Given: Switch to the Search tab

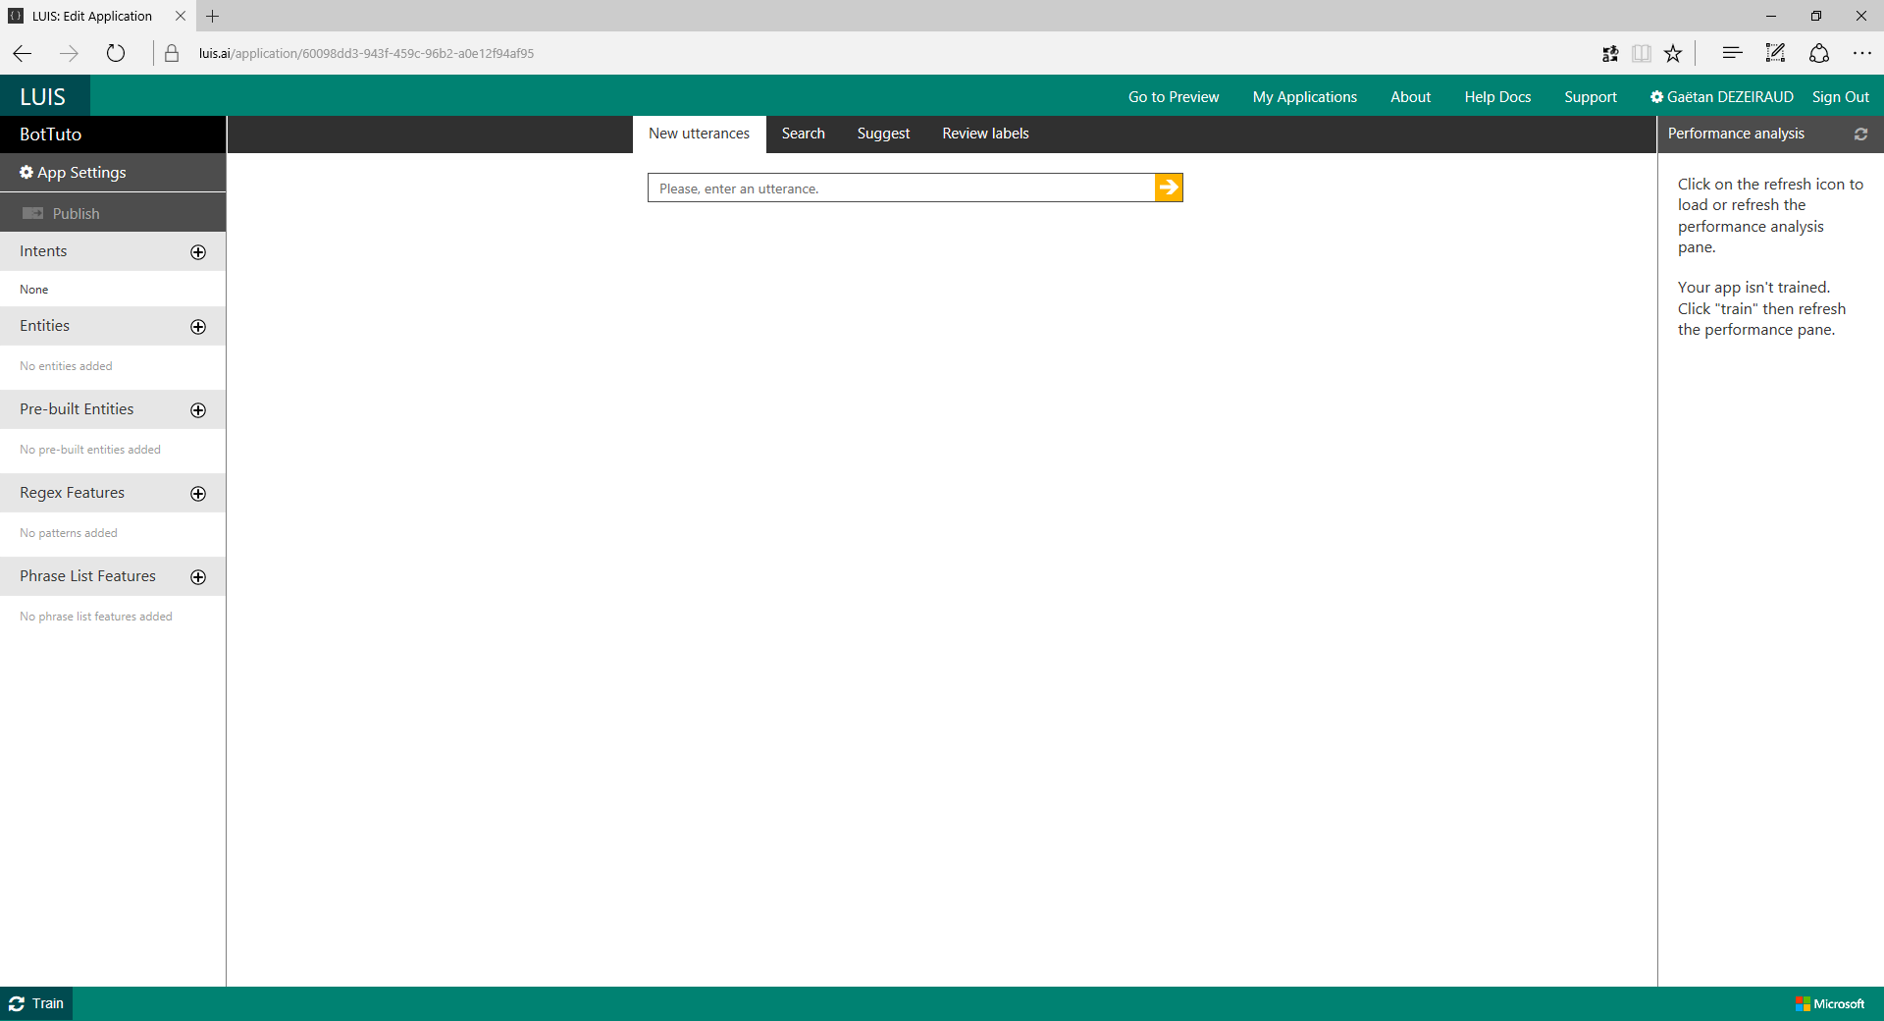Looking at the screenshot, I should point(803,134).
